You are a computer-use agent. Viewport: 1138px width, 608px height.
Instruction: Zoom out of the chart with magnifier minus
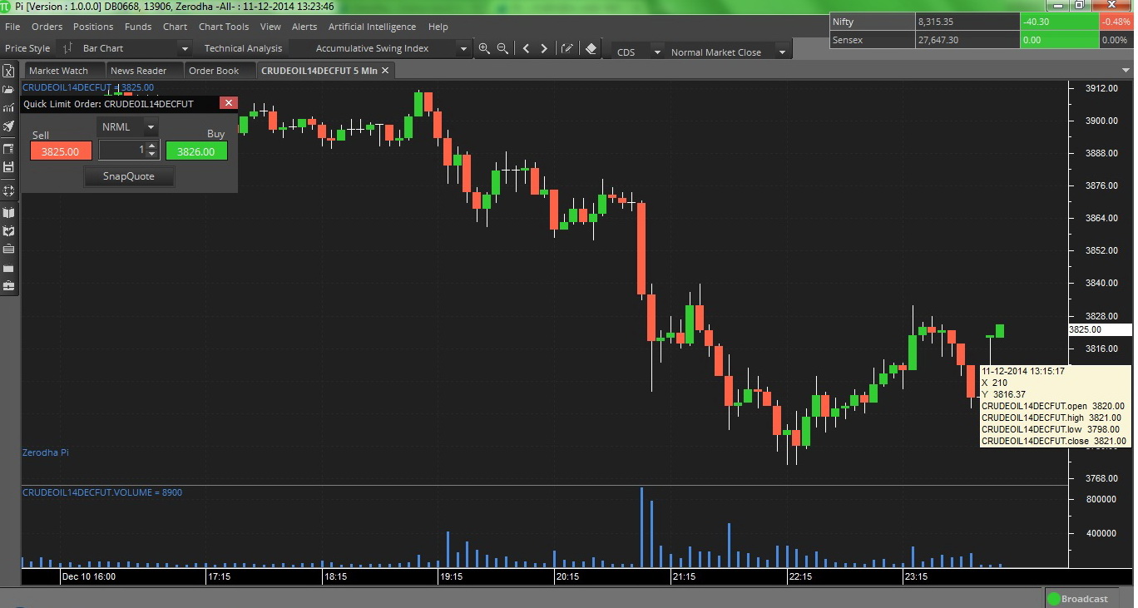(x=502, y=48)
